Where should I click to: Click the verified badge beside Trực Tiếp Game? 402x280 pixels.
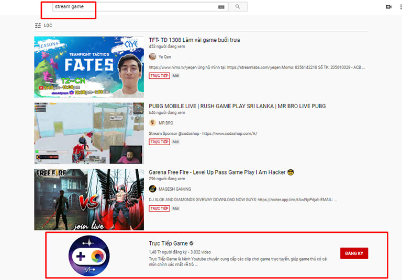[192, 243]
